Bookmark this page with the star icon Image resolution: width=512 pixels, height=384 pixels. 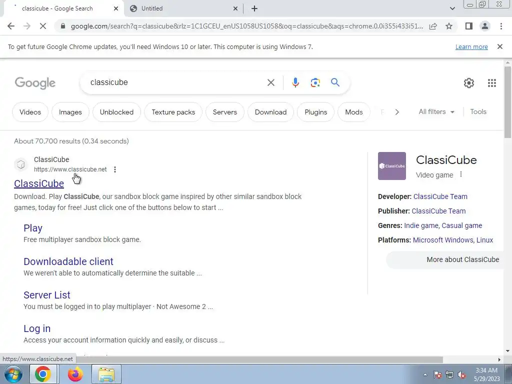(x=449, y=26)
